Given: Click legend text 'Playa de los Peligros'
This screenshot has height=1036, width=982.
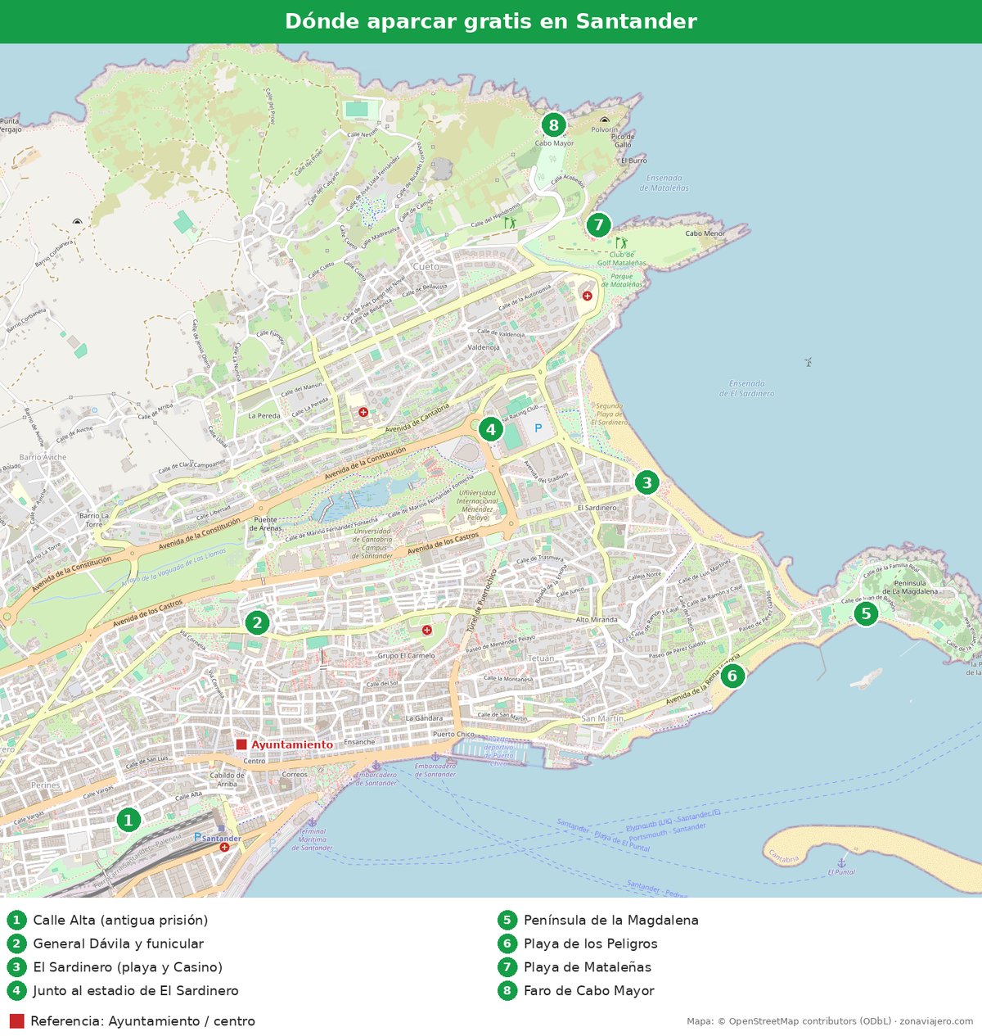Looking at the screenshot, I should [x=591, y=943].
